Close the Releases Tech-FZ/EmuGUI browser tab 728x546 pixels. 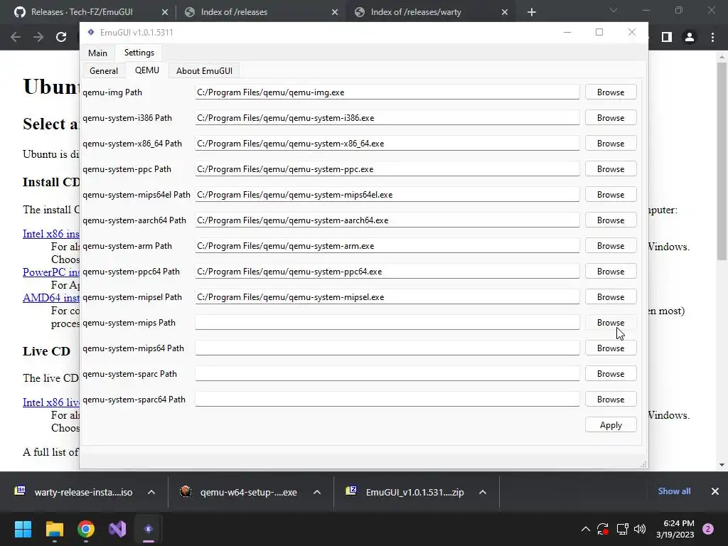point(165,12)
